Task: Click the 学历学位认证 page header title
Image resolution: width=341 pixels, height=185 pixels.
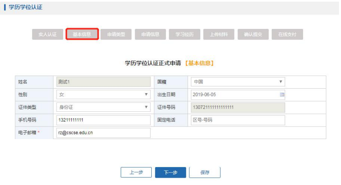Action: pos(25,7)
